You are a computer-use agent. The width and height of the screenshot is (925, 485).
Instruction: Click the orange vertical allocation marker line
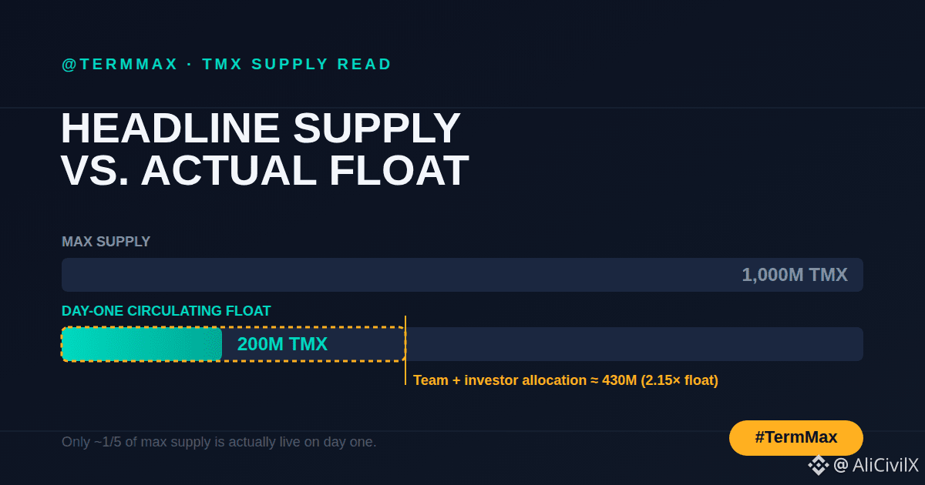pyautogui.click(x=405, y=350)
